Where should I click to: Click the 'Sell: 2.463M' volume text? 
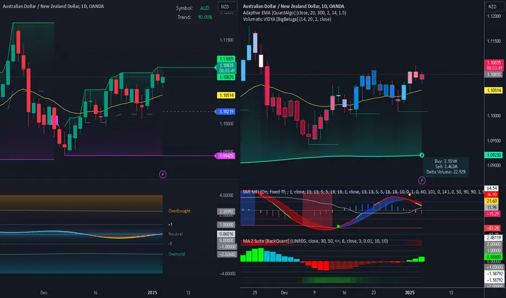(446, 166)
